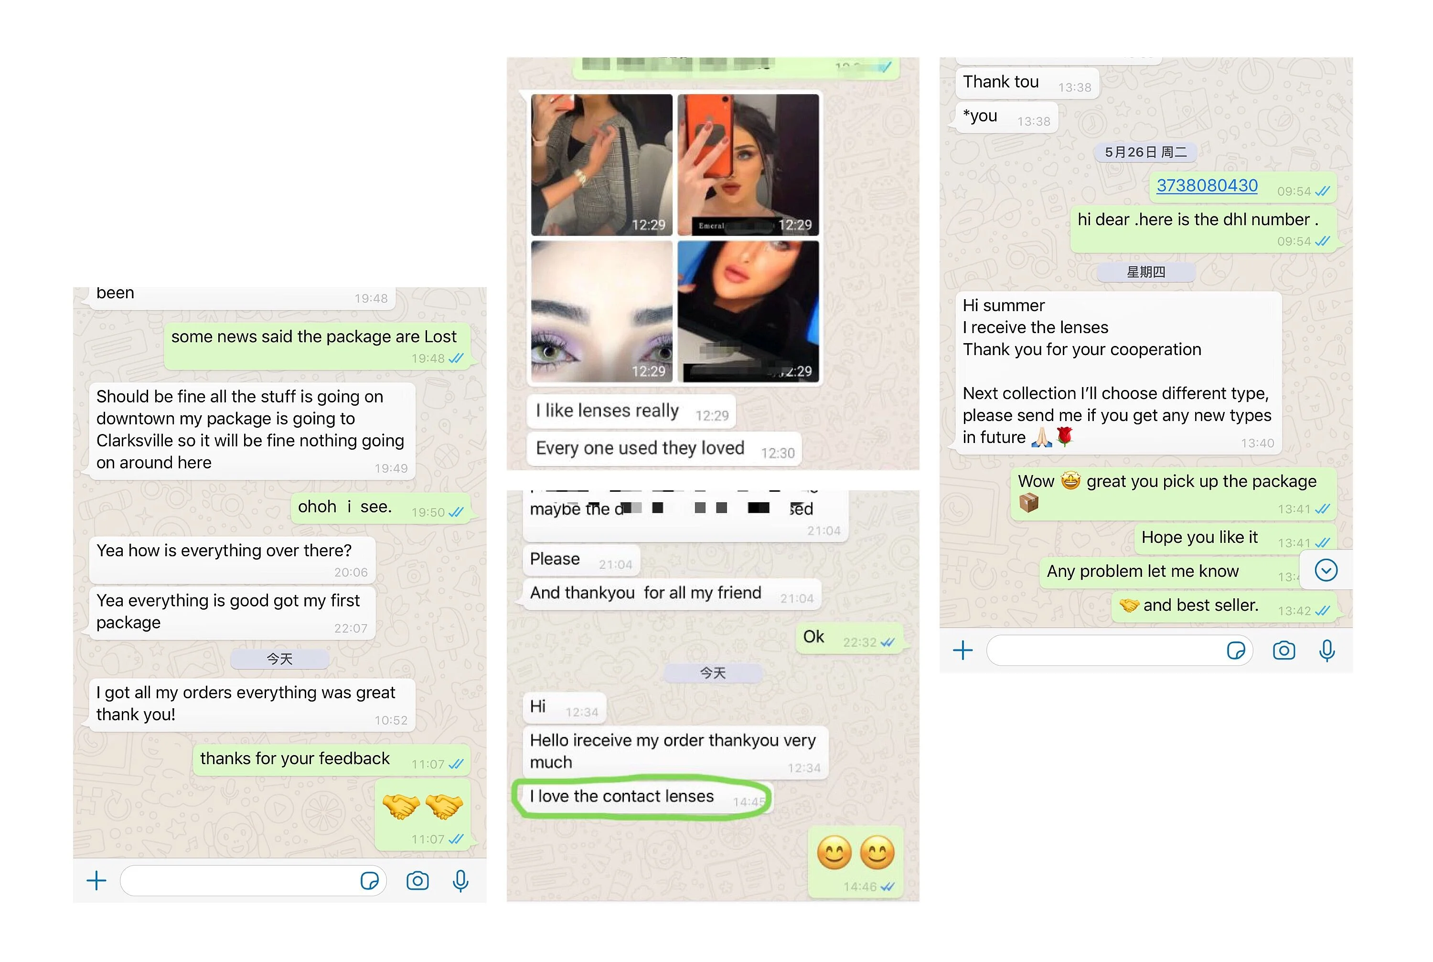The height and width of the screenshot is (962, 1433).
Task: Tap the "Hi summer" long message bubble
Action: click(x=1118, y=373)
